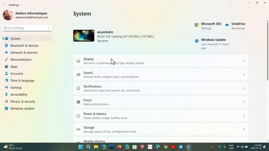Click the taskbar clock showing 2:41 PM
The height and width of the screenshot is (151, 269).
(256, 147)
